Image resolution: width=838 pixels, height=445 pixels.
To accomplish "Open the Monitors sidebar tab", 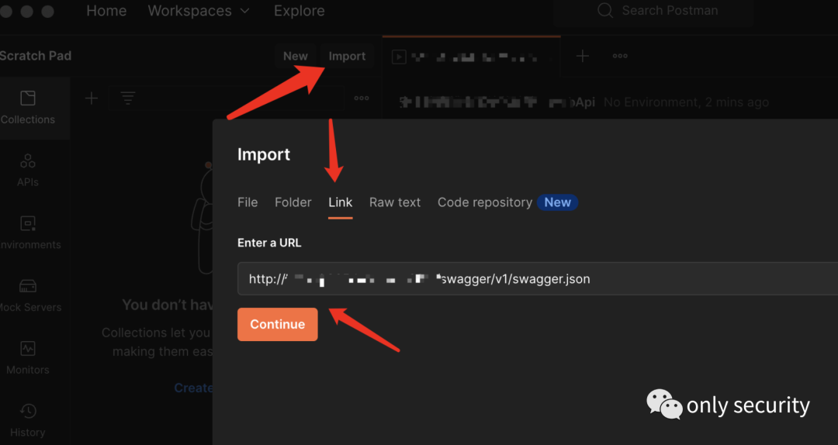I will click(x=28, y=358).
